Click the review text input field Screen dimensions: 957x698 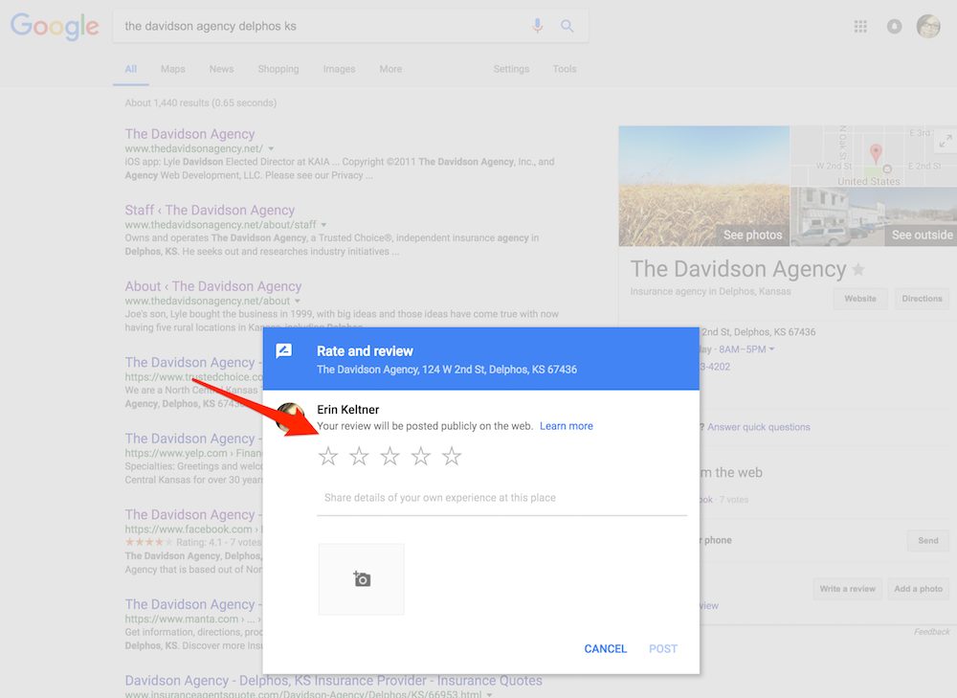tap(501, 498)
